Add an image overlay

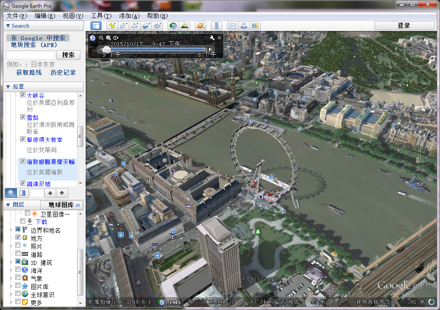146,26
